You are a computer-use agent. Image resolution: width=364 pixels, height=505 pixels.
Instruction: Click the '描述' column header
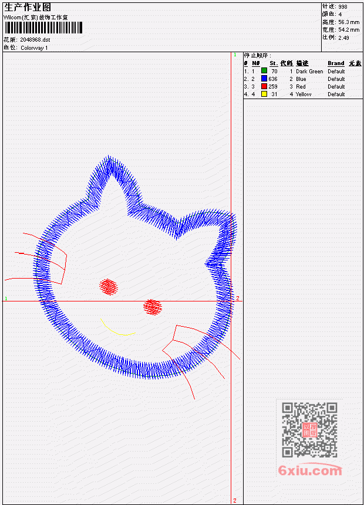point(302,63)
